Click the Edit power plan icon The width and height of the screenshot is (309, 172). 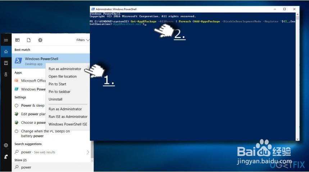click(x=17, y=114)
